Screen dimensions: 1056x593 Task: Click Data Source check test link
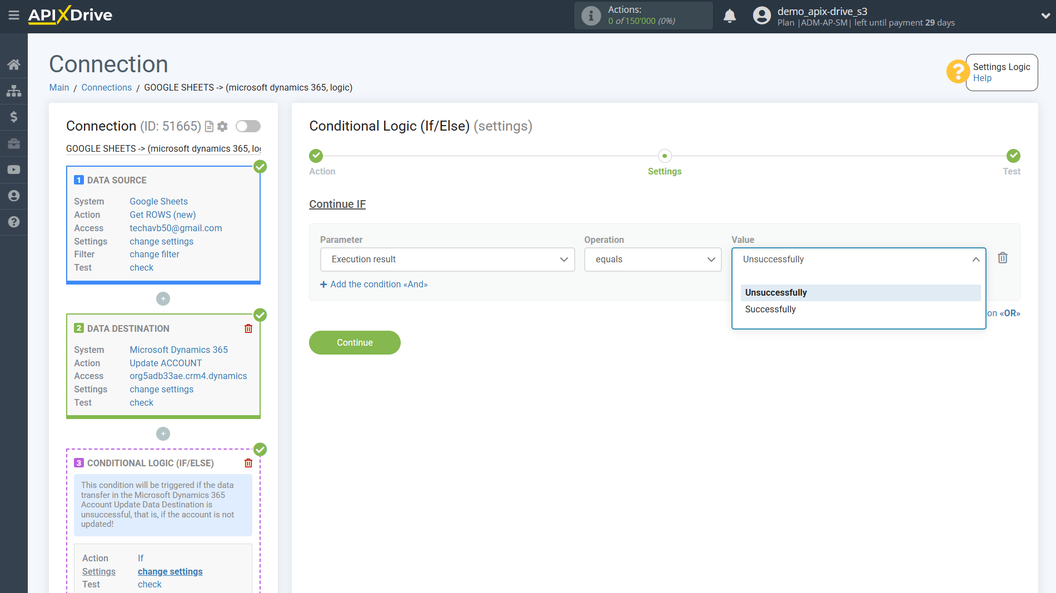pyautogui.click(x=142, y=268)
